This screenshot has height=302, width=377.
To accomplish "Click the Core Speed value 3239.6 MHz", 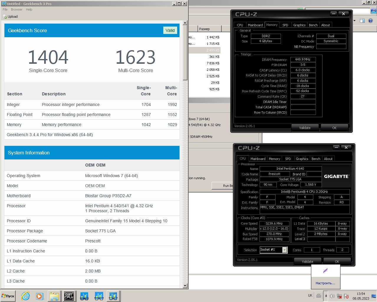I will [274, 223].
